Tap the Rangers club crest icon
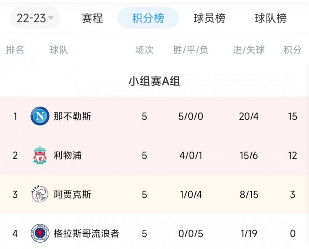309x249 pixels. (40, 233)
